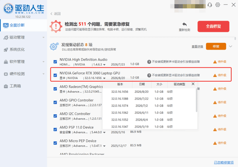The width and height of the screenshot is (238, 167).
Task: Click 待升级 warning icon for NVIDIA Audio
Action: click(x=215, y=62)
